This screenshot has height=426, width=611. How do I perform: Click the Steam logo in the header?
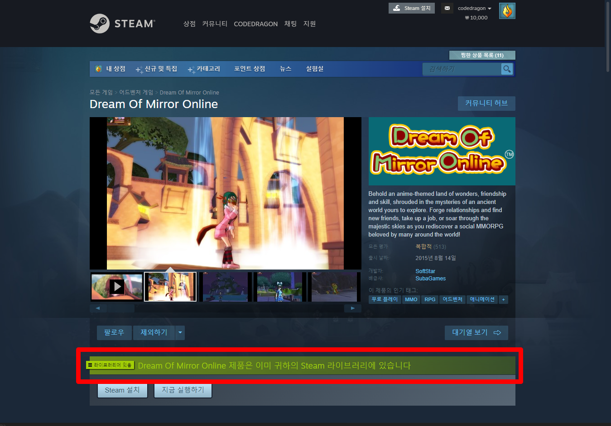(x=122, y=24)
